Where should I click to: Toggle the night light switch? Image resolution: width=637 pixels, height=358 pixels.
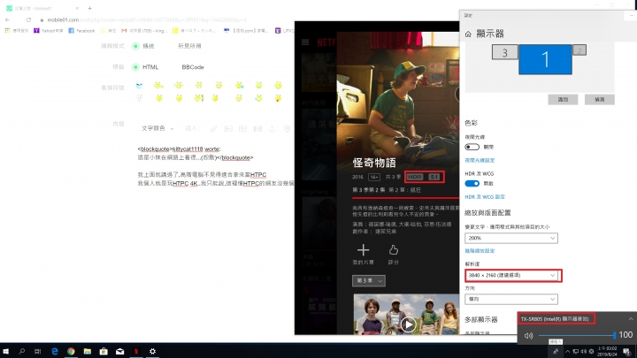pos(472,147)
